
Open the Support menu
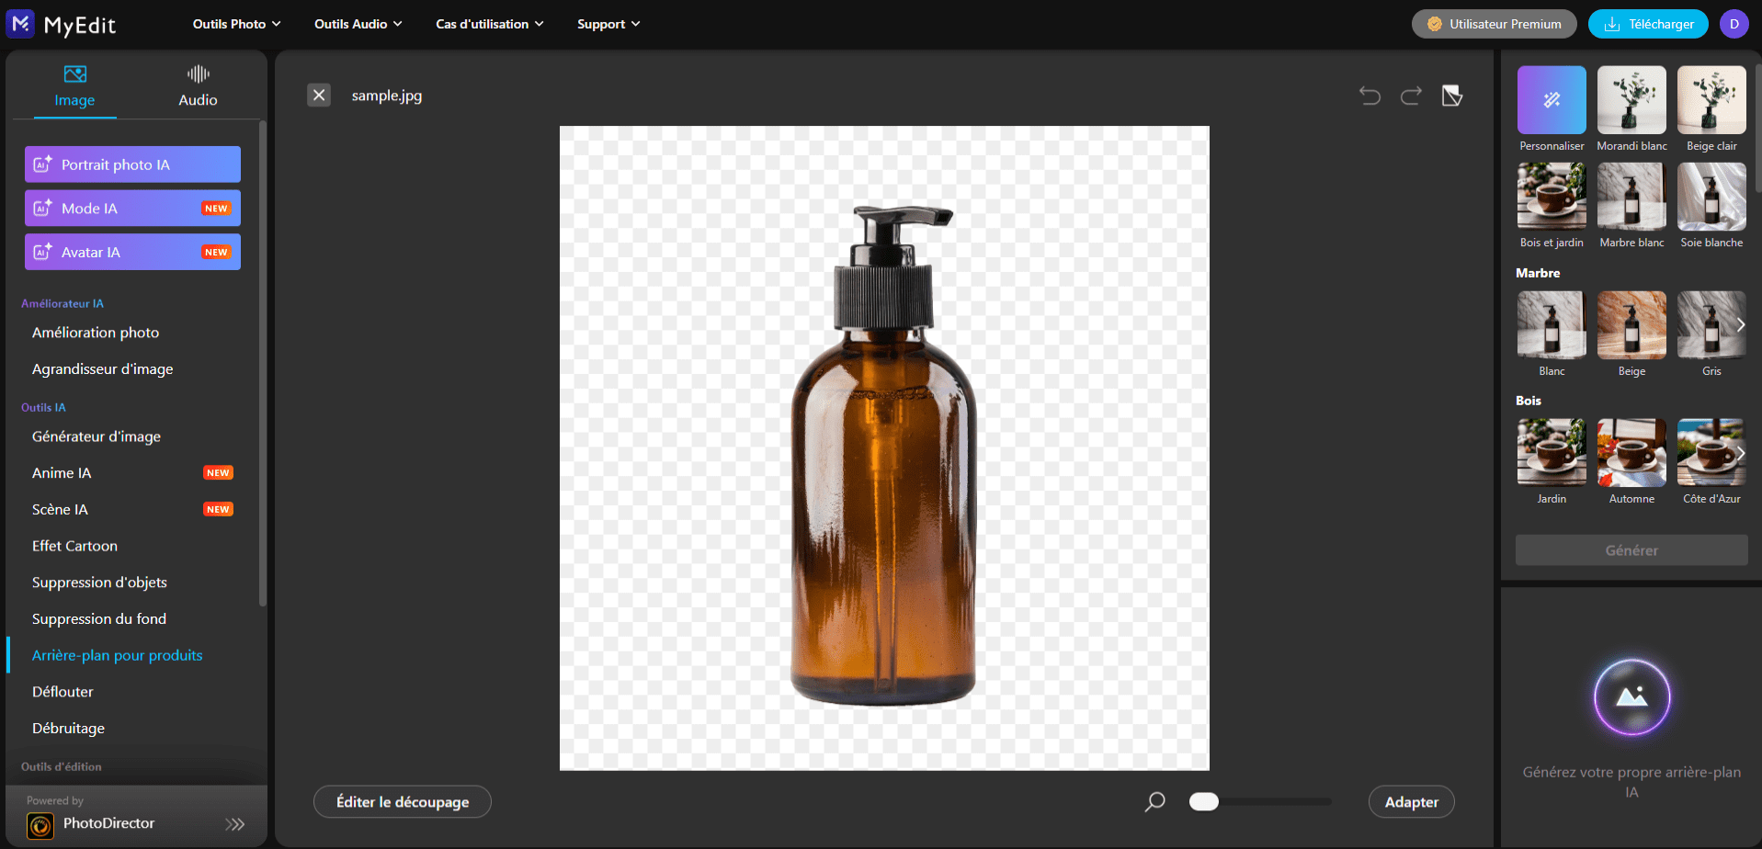point(607,24)
